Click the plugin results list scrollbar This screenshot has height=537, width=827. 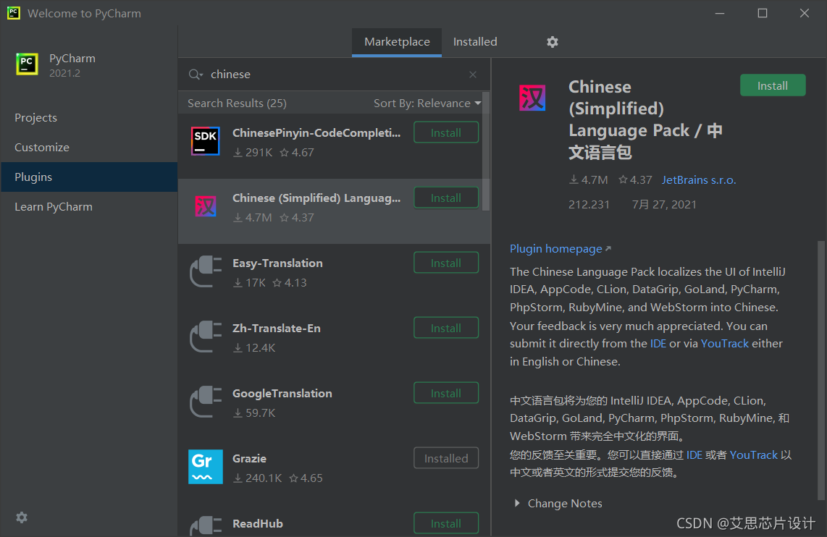[487, 152]
